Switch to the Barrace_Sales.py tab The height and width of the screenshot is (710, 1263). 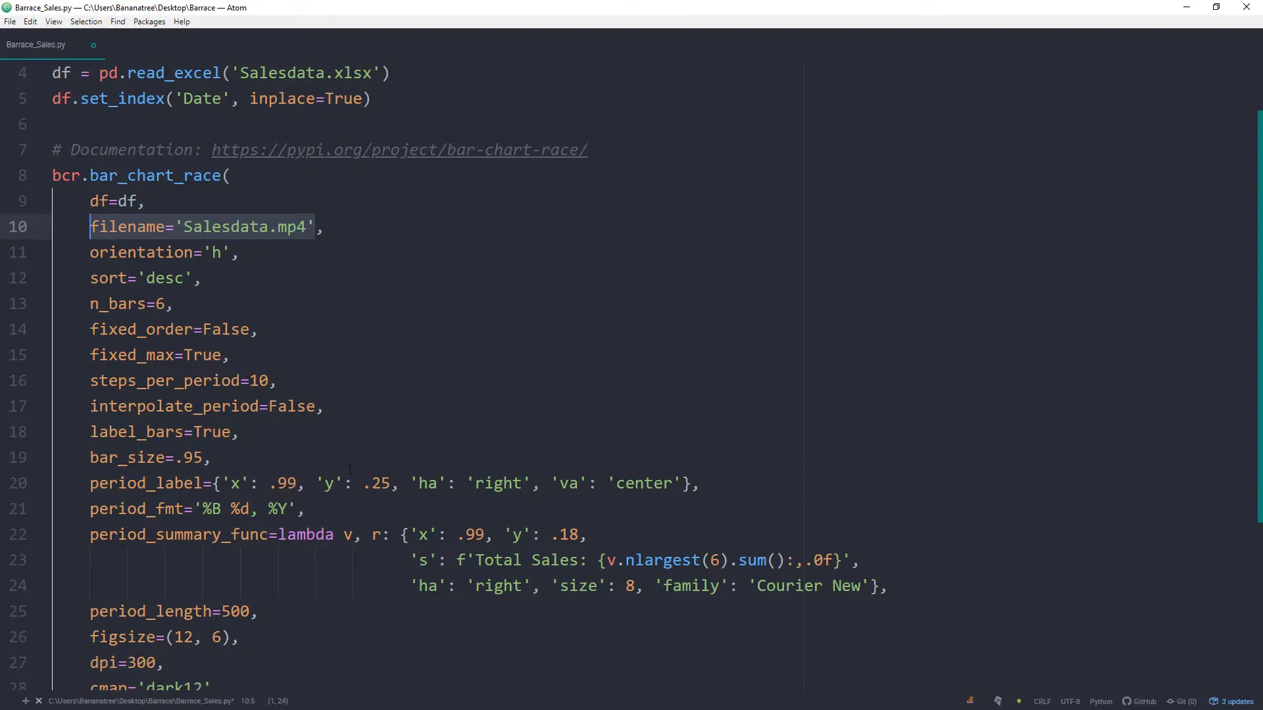(x=36, y=44)
